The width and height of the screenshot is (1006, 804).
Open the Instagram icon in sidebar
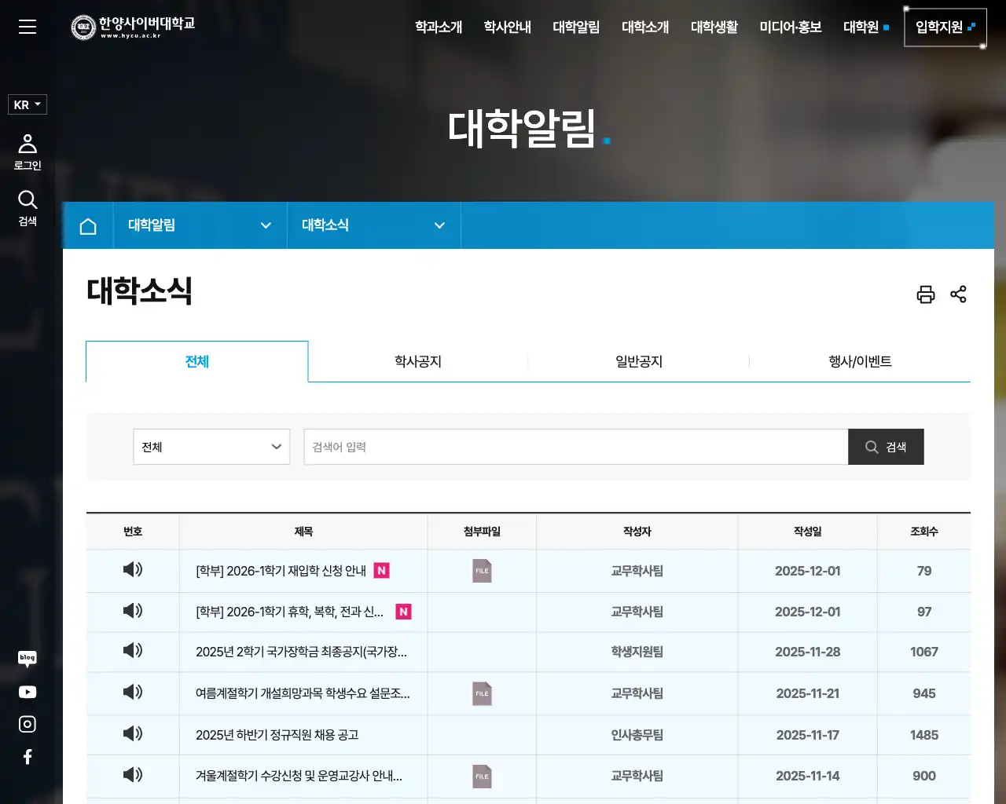pyautogui.click(x=27, y=724)
